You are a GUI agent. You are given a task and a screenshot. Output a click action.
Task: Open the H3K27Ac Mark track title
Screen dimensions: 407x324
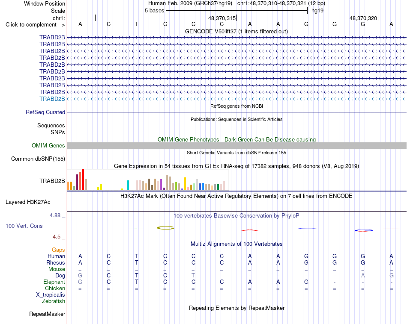click(236, 196)
